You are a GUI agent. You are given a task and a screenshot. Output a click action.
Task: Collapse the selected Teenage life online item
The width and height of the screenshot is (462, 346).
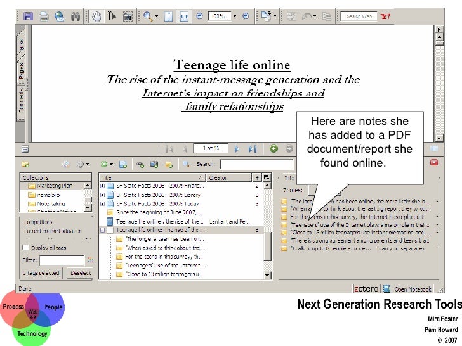[103, 231]
